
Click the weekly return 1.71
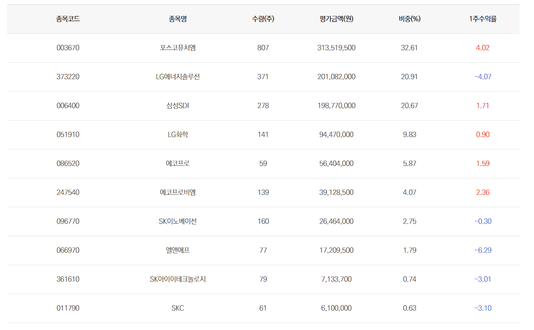(483, 106)
